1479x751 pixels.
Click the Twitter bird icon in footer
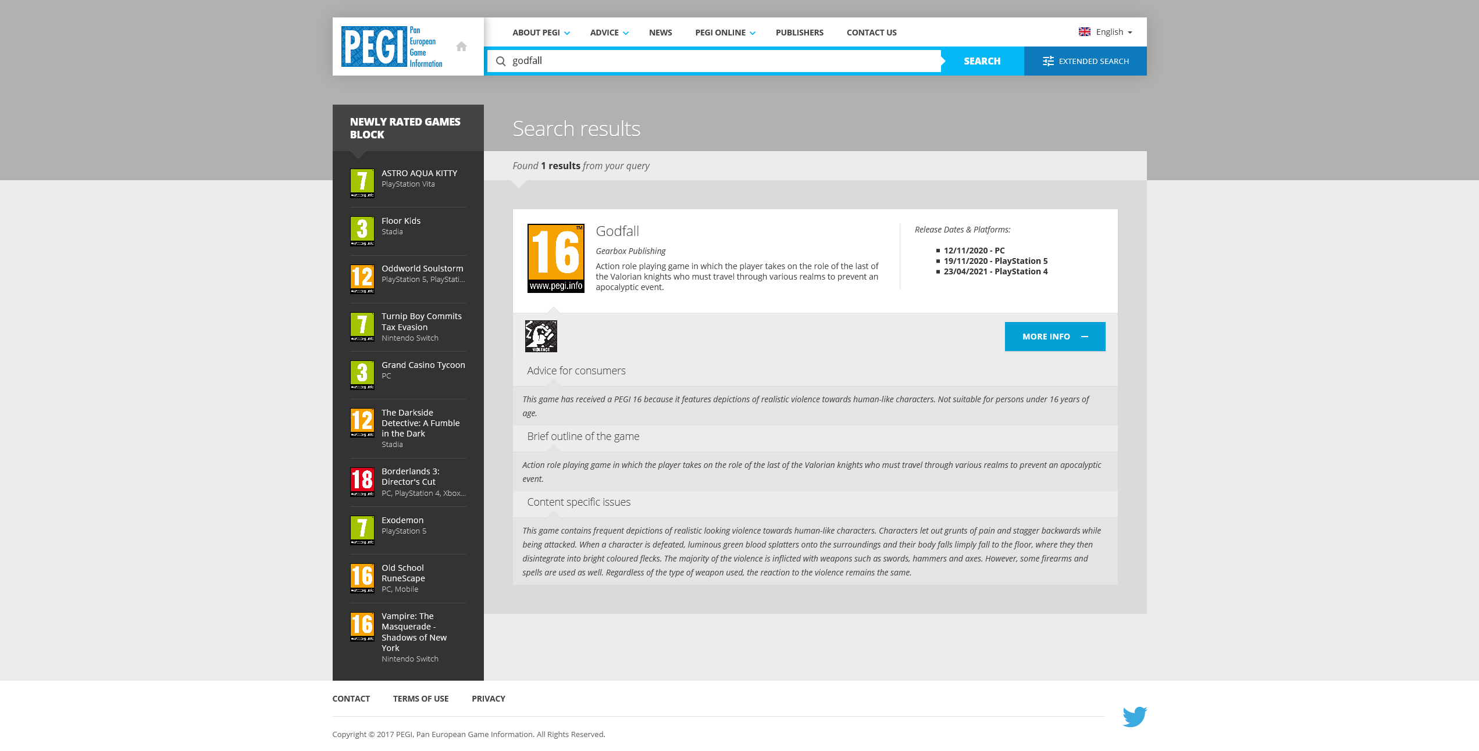tap(1134, 717)
